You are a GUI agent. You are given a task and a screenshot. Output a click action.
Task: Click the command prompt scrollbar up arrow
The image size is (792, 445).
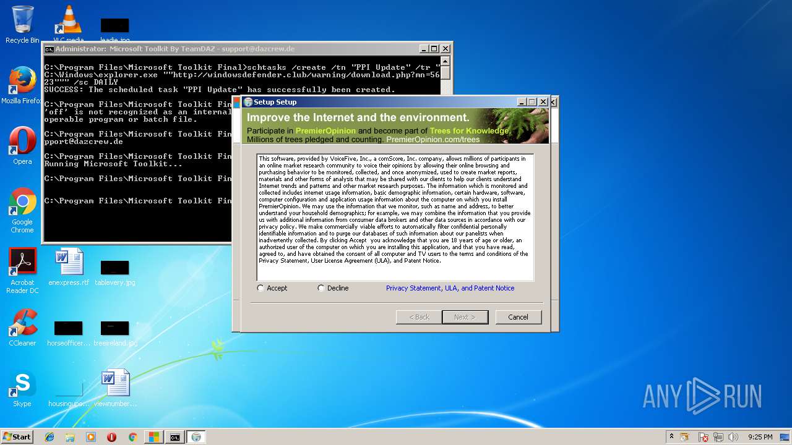(445, 61)
